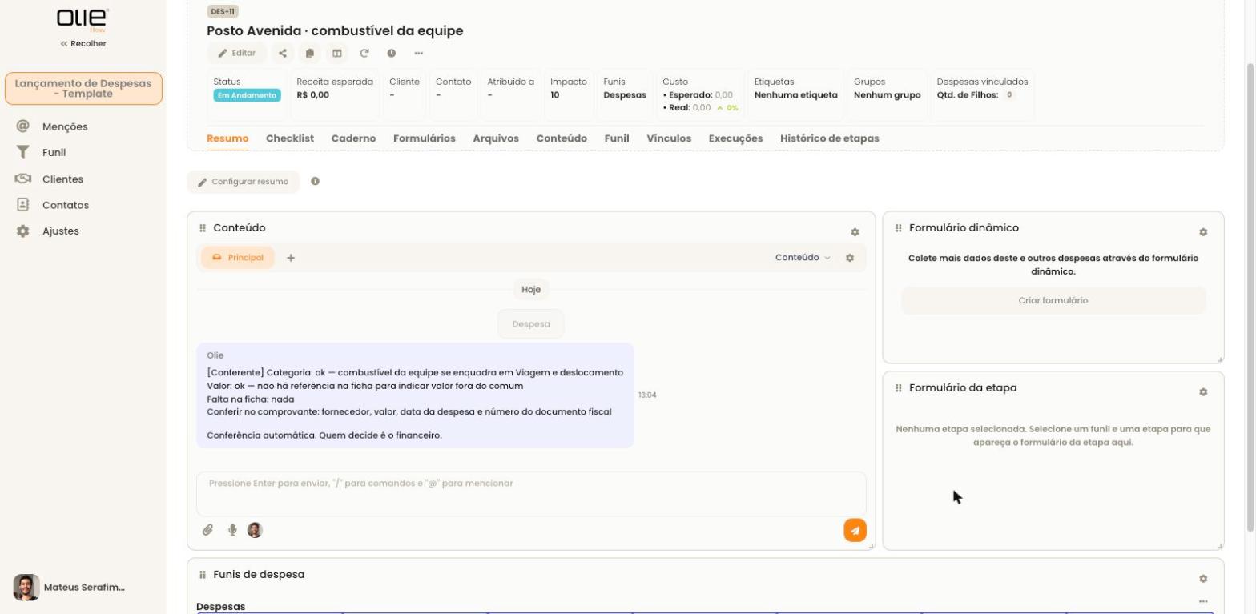This screenshot has height=614, width=1256.
Task: Select the Principal content tab
Action: (x=238, y=258)
